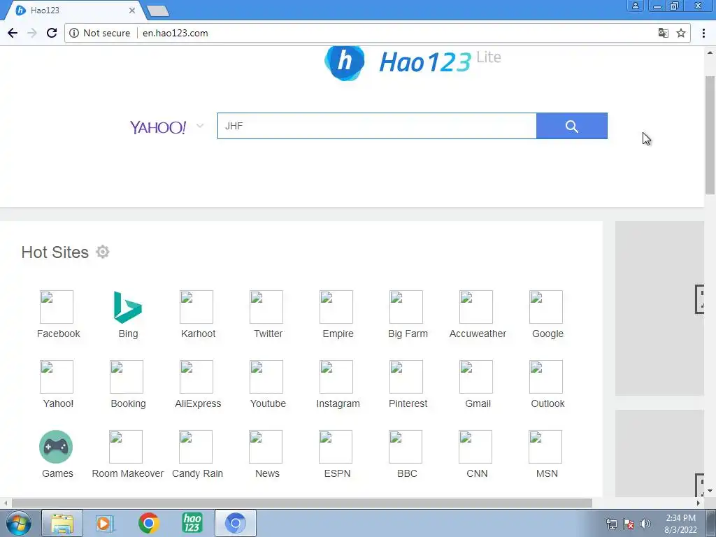The height and width of the screenshot is (537, 716).
Task: Open the MSN icon
Action: tap(545, 447)
